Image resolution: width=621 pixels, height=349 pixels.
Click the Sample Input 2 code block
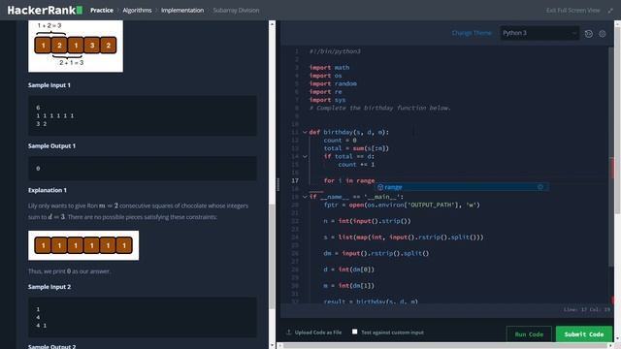143,317
